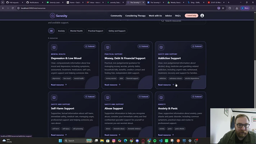Viewport: 256px width, 144px height.
Task: Open the Advice nav item
Action: pyautogui.click(x=168, y=16)
